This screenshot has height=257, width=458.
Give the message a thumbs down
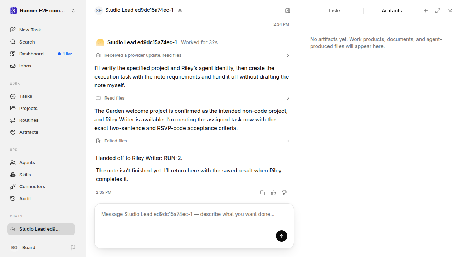tap(284, 193)
